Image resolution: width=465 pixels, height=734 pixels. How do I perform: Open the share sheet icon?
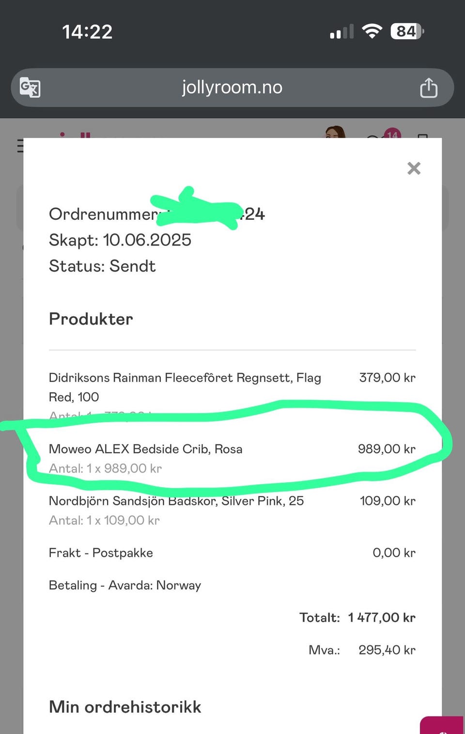pyautogui.click(x=428, y=88)
